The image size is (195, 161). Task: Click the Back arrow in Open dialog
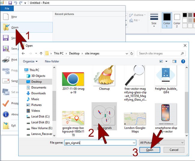(x=23, y=53)
